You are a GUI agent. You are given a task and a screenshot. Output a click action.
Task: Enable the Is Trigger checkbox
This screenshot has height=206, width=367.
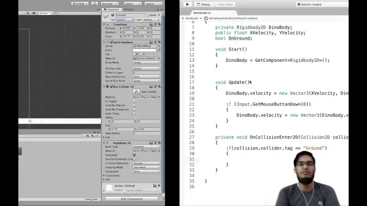point(134,101)
